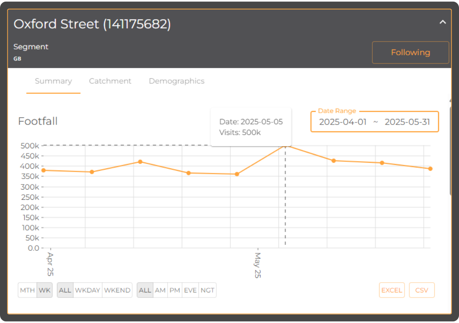Select the WKDAY filter

[x=88, y=290]
